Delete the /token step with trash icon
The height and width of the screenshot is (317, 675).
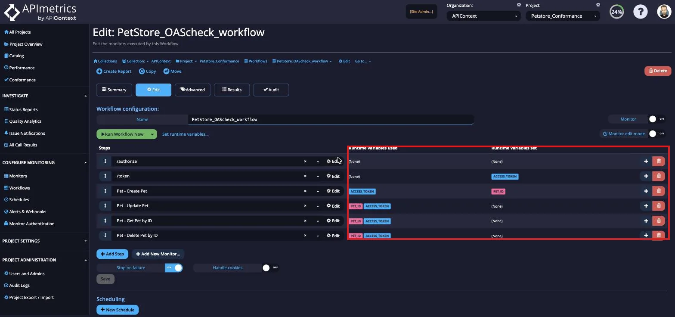click(659, 176)
